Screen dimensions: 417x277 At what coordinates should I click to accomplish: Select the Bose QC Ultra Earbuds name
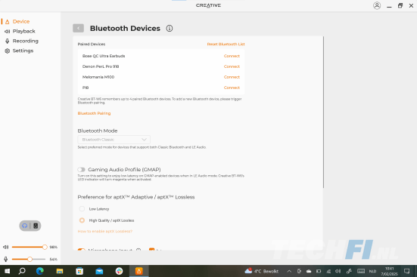coord(104,56)
